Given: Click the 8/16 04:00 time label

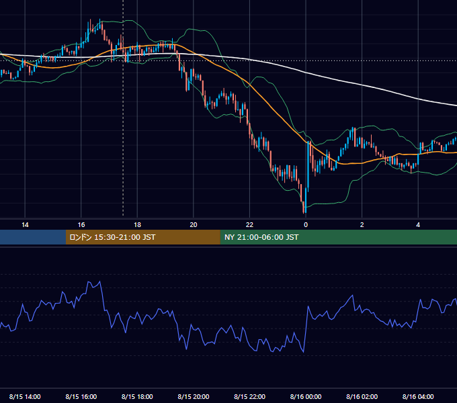Looking at the screenshot, I should click(x=418, y=396).
